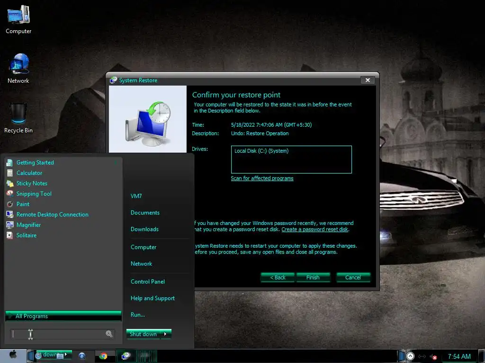Click the Solitaire program icon

(9, 235)
